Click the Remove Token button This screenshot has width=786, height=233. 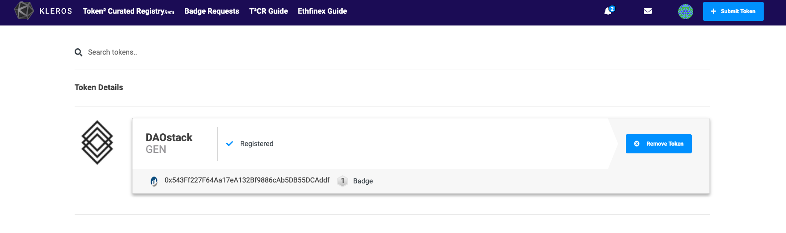tap(659, 144)
